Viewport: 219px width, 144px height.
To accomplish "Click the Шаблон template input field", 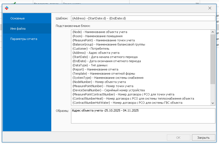I will [x=143, y=18].
